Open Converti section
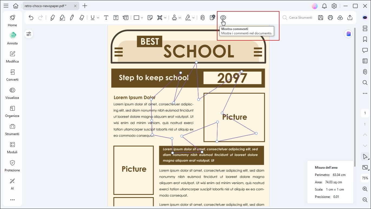This screenshot has height=209, width=371. tap(12, 75)
